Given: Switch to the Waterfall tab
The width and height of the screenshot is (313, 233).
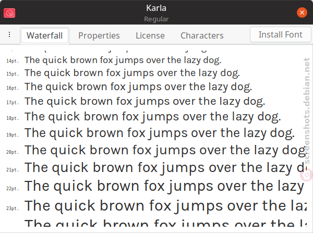Looking at the screenshot, I should 44,36.
